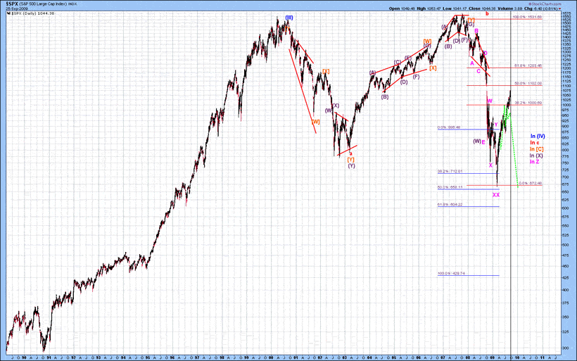Screen dimensions: 577x361
Task: Click the purple 'In (X)' legend entry
Action: click(x=537, y=156)
